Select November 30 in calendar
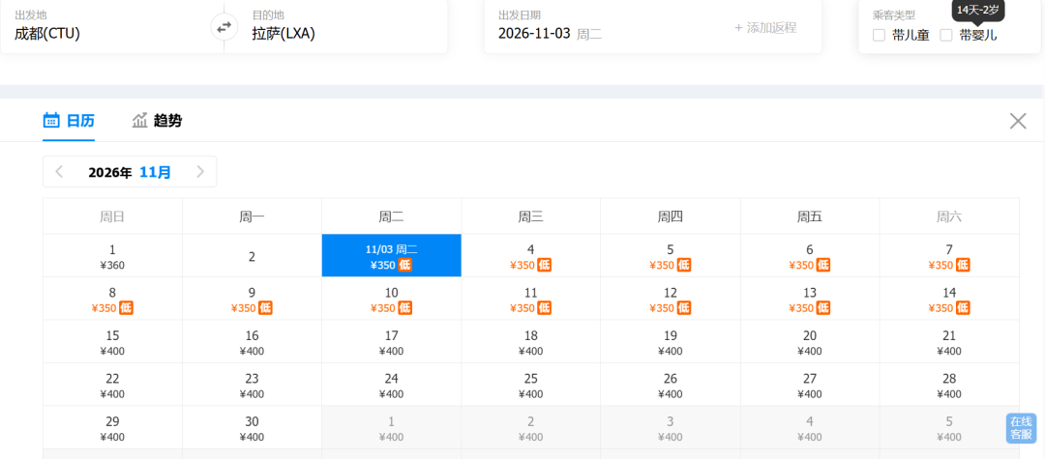The height and width of the screenshot is (459, 1045). click(x=252, y=428)
